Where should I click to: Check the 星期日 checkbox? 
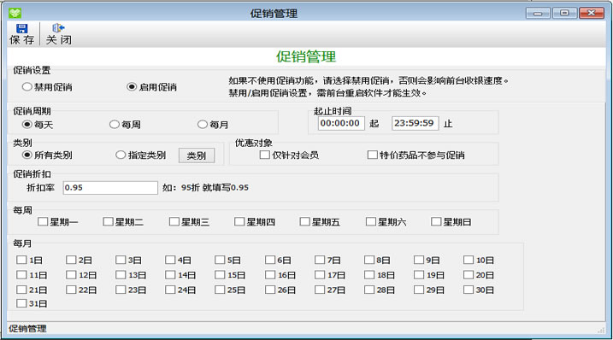[436, 221]
